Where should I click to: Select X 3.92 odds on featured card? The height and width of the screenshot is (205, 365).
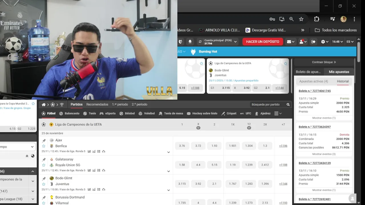[x=242, y=88]
